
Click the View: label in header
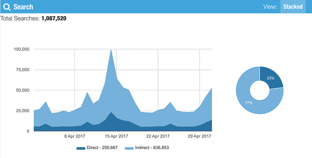tap(270, 7)
